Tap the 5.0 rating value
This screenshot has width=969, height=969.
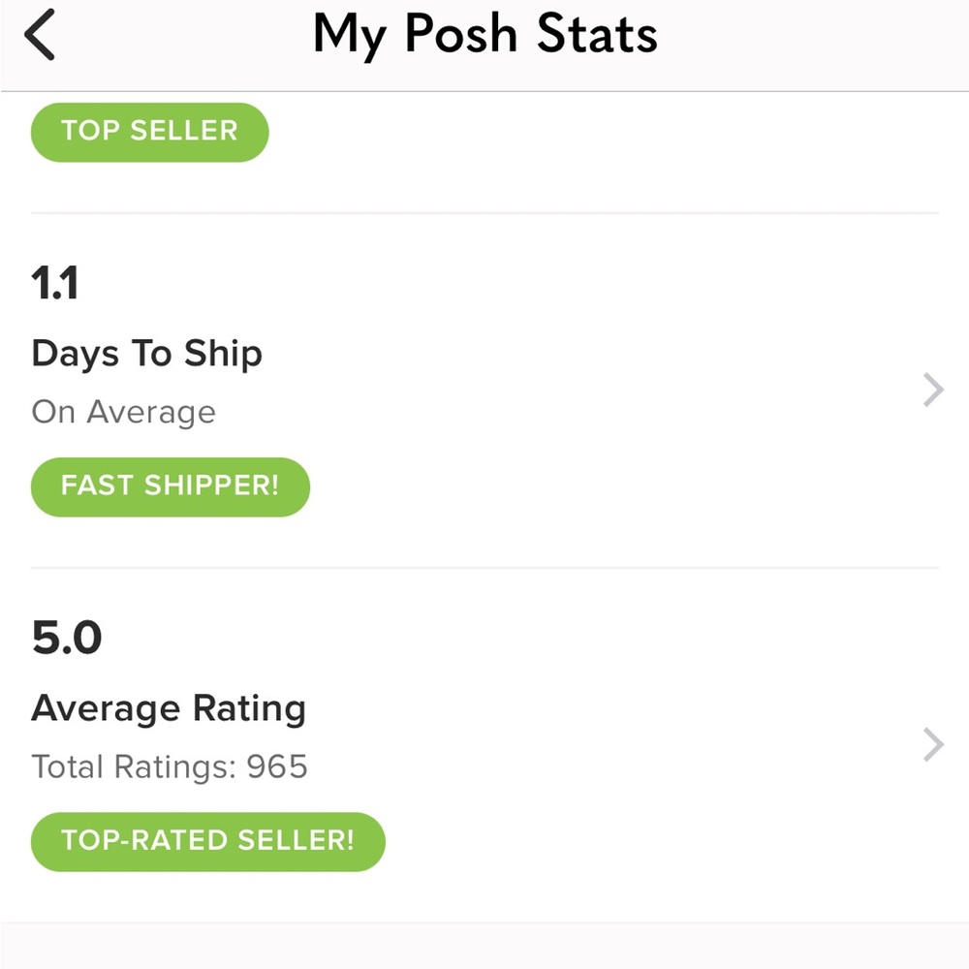click(x=66, y=639)
